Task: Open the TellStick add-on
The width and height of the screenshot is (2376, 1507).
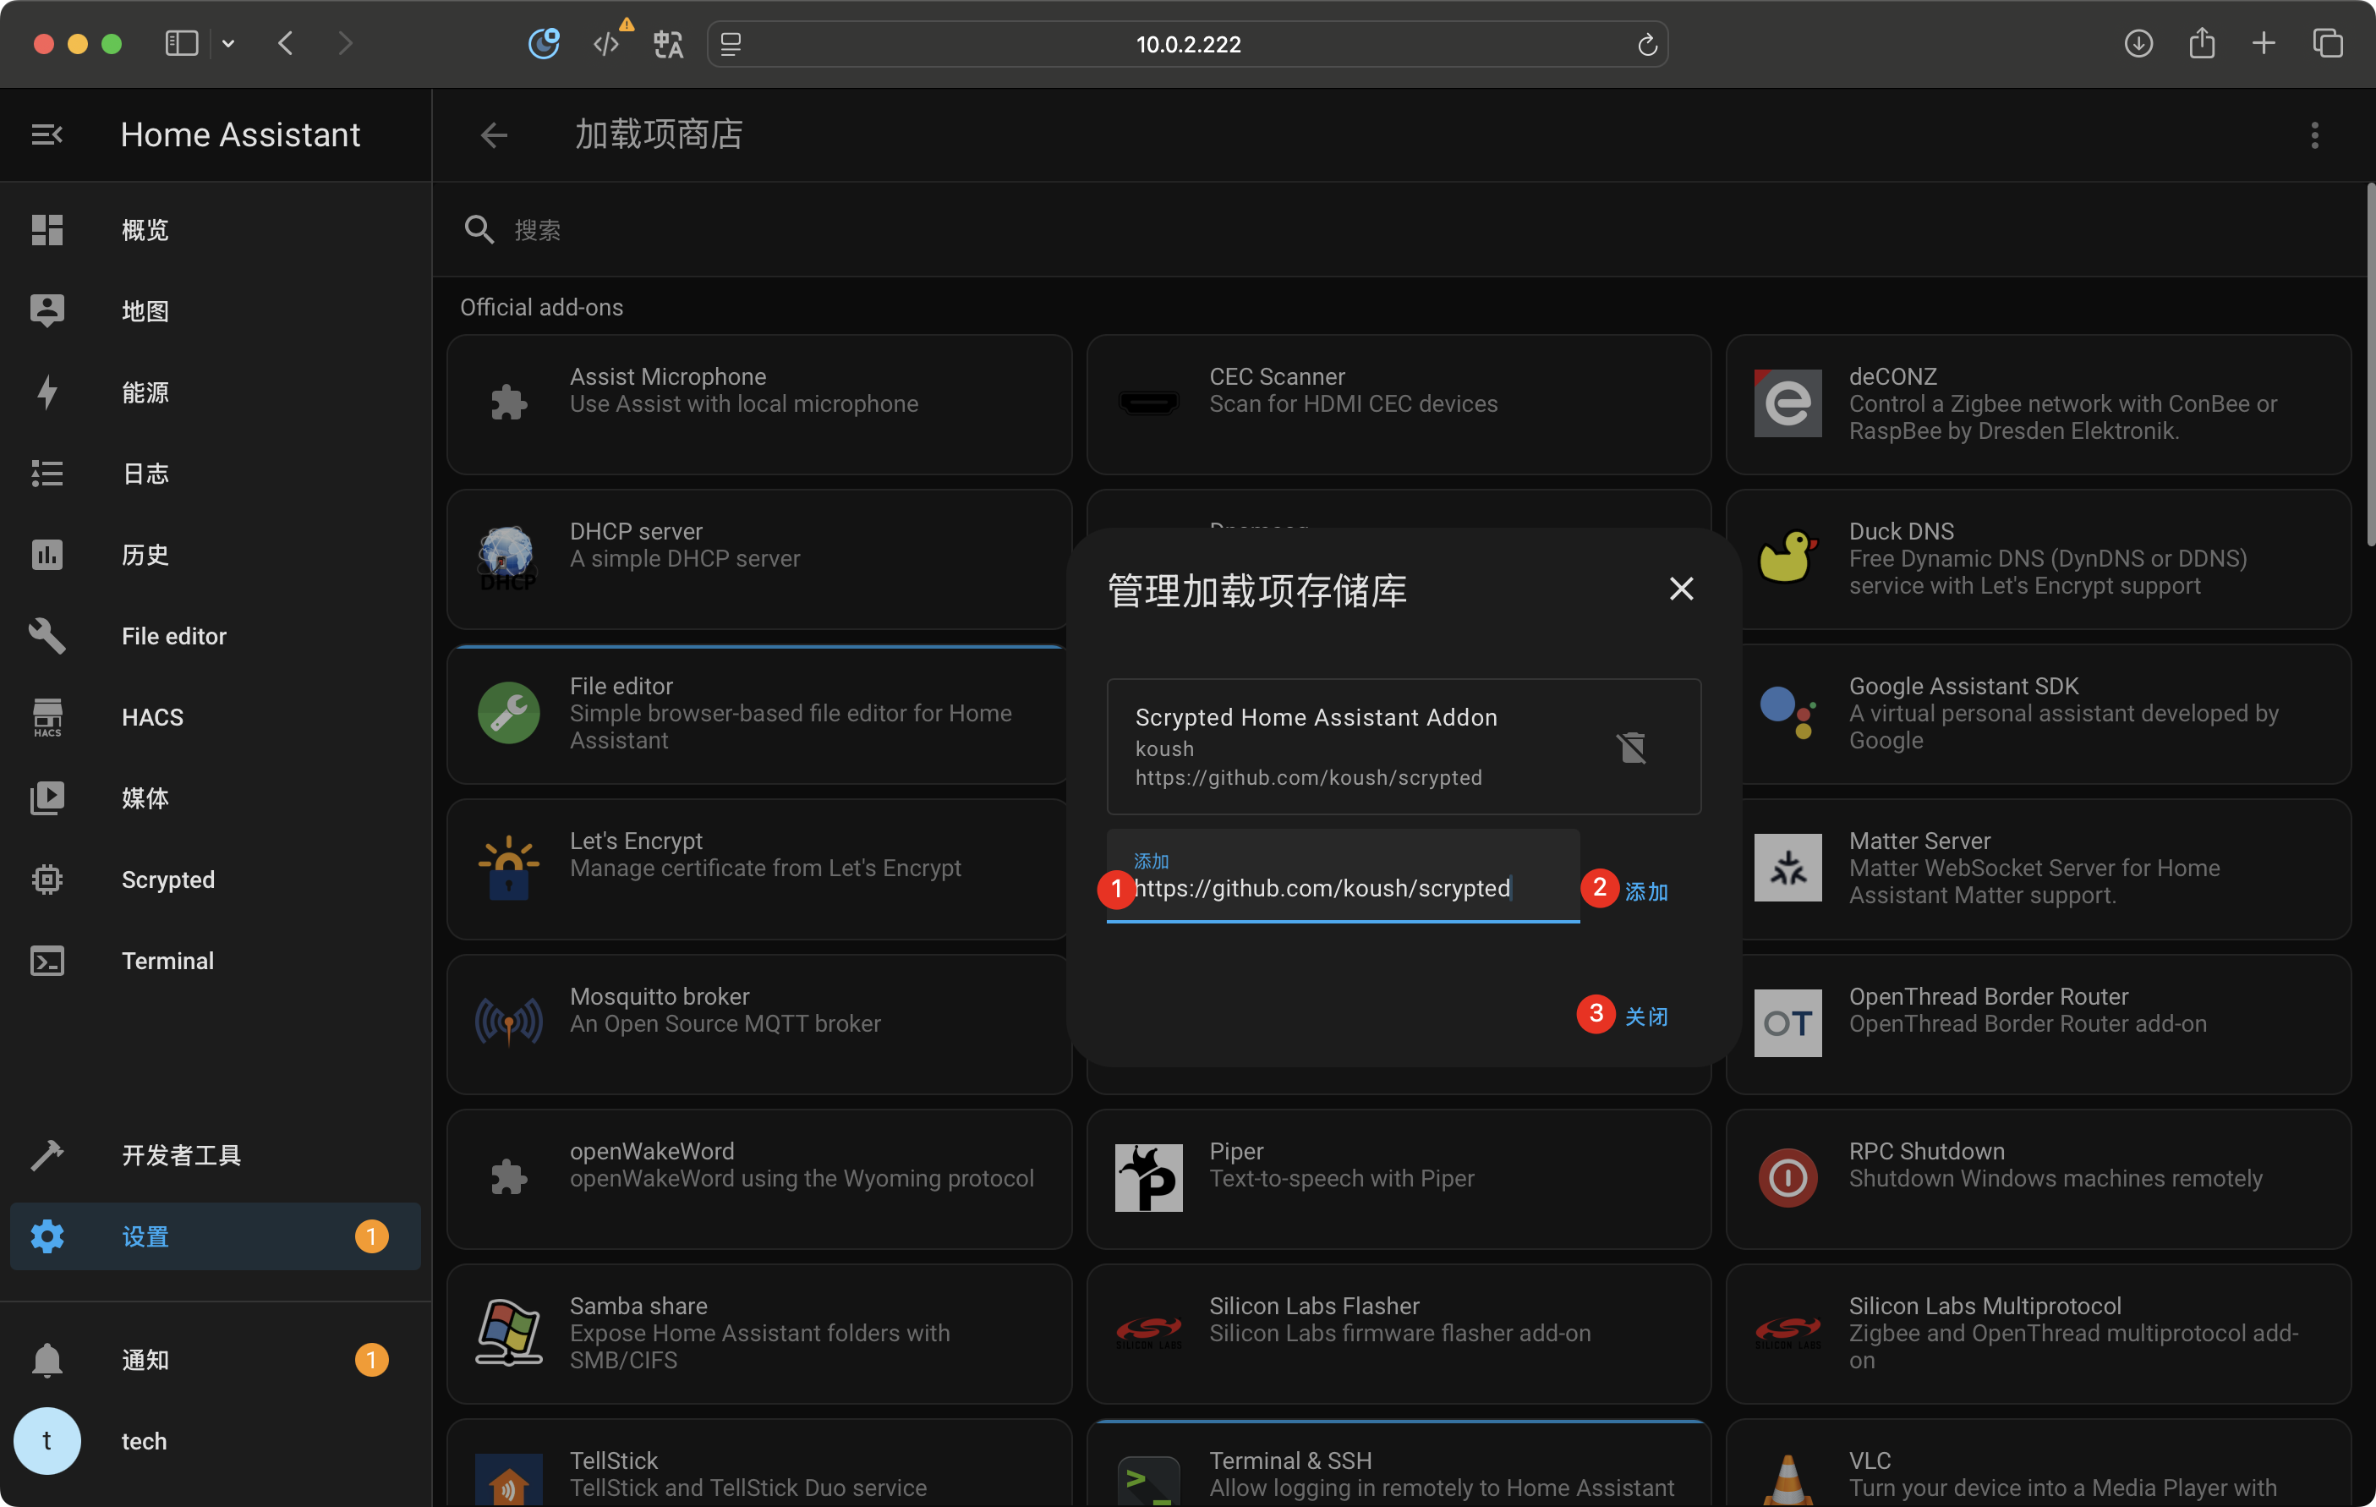Action: coord(758,1464)
